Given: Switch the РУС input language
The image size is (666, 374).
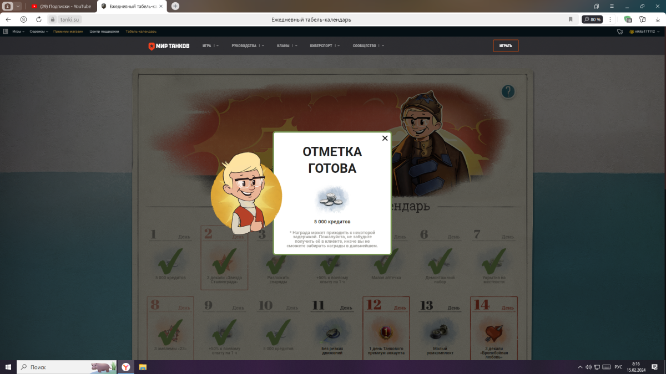Looking at the screenshot, I should click(618, 367).
